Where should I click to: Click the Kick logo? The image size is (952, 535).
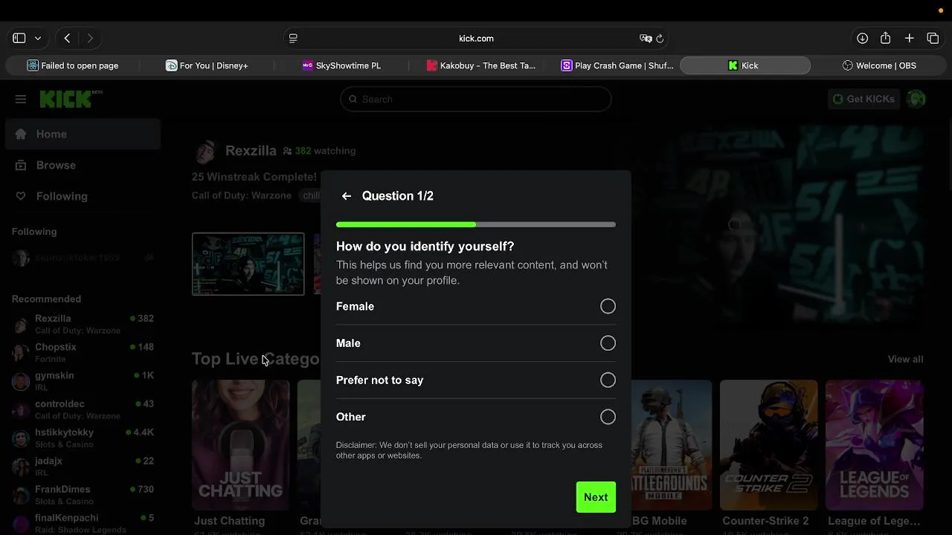71,99
